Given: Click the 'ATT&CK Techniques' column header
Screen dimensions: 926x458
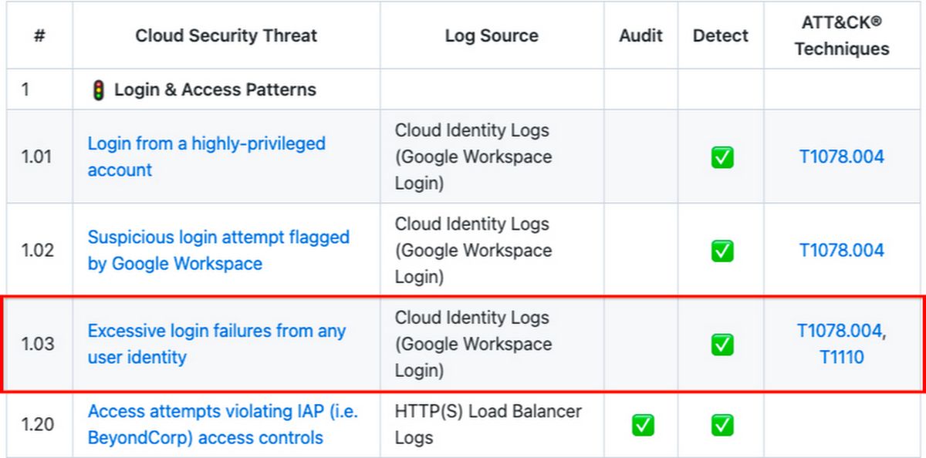Looking at the screenshot, I should click(842, 35).
